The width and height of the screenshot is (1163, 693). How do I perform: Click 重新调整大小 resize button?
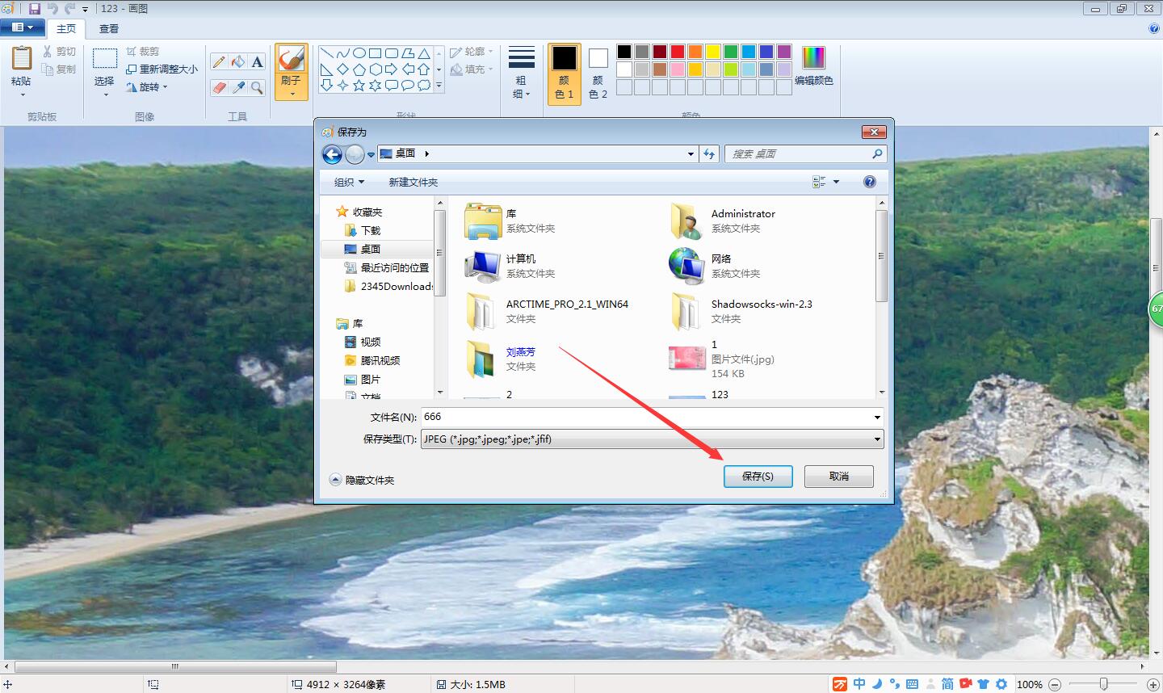coord(162,69)
